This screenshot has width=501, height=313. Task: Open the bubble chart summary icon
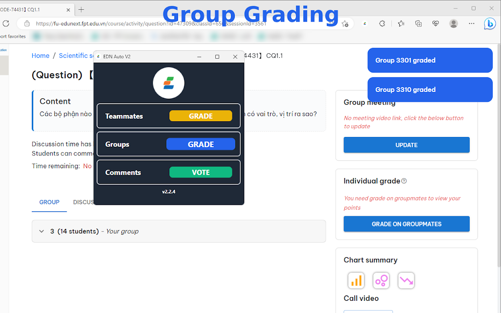click(x=381, y=280)
